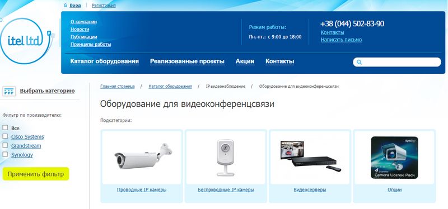Click the category grid icon

click(9, 92)
